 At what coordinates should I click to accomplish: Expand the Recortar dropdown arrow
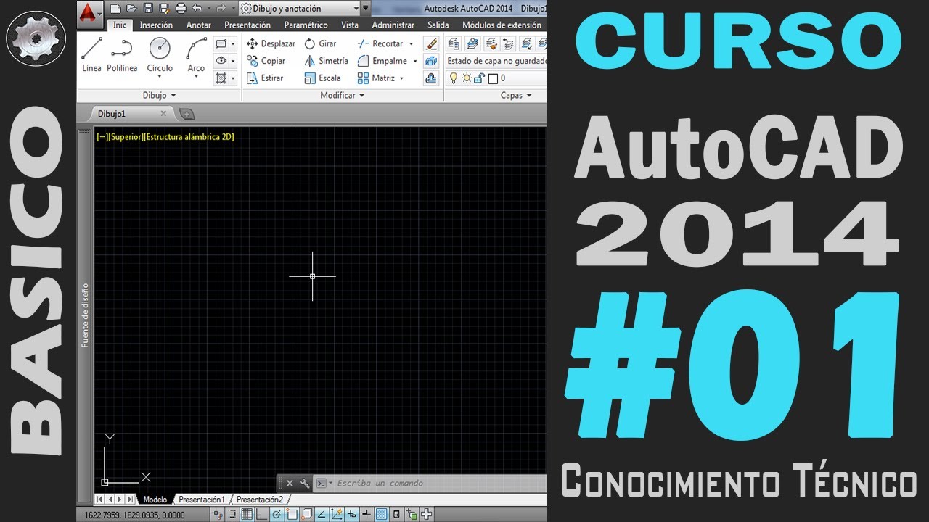pos(411,43)
